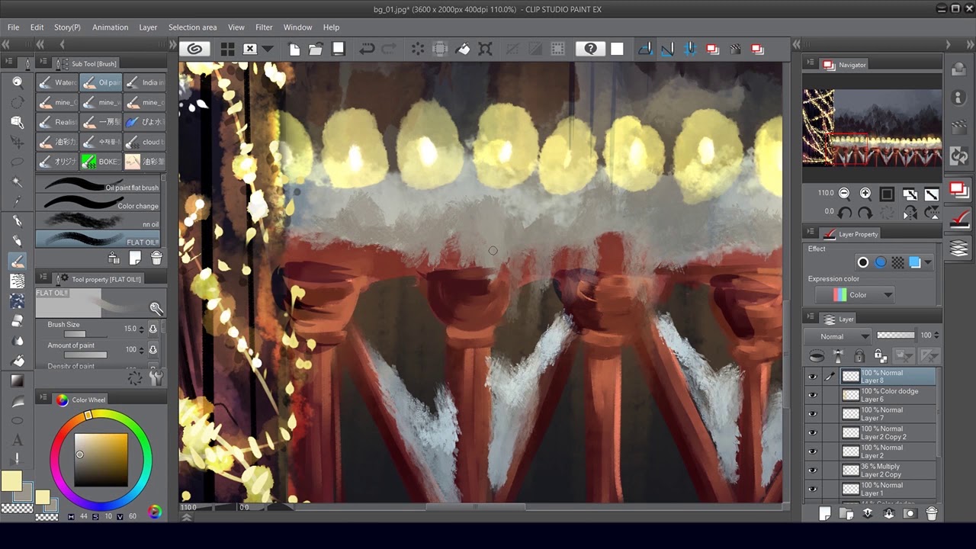The width and height of the screenshot is (976, 549).
Task: Select the Lasso selection tool
Action: pos(18,162)
